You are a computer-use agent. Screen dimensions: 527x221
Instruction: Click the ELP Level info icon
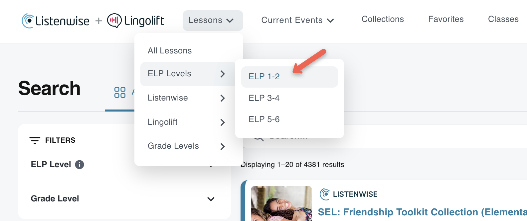point(80,165)
